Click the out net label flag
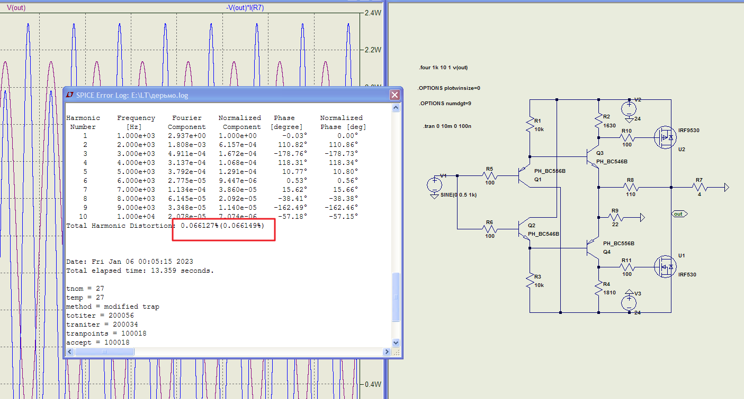Screen dimensions: 744x399 [x=677, y=214]
